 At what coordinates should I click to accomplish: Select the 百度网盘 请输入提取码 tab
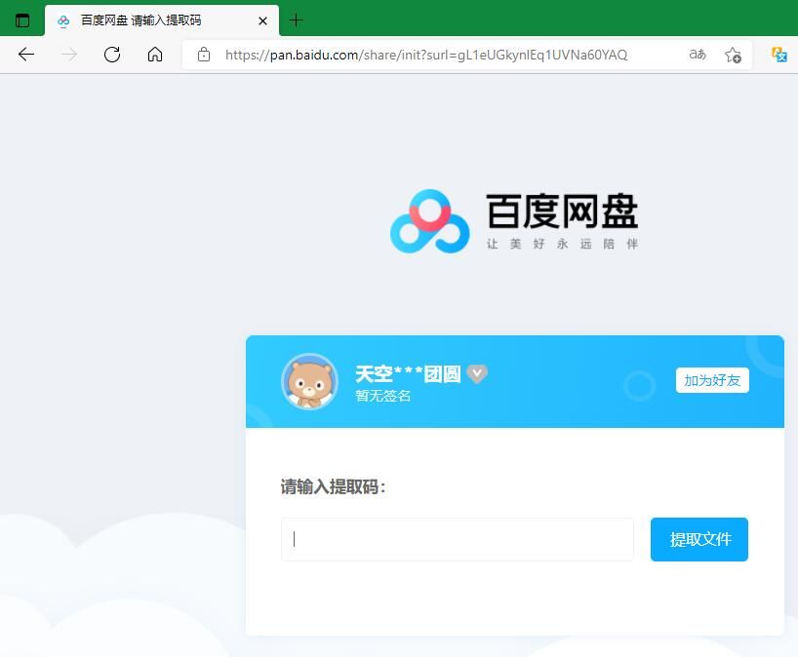click(x=162, y=20)
